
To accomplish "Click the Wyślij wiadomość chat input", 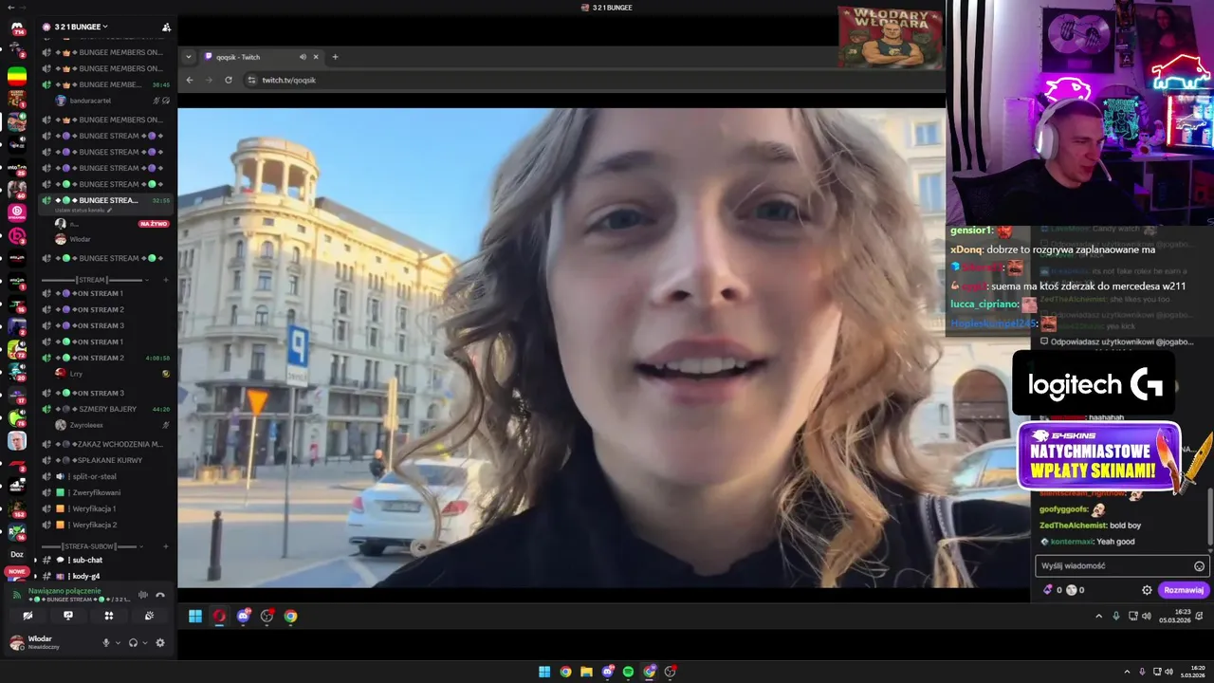I will pyautogui.click(x=1122, y=566).
